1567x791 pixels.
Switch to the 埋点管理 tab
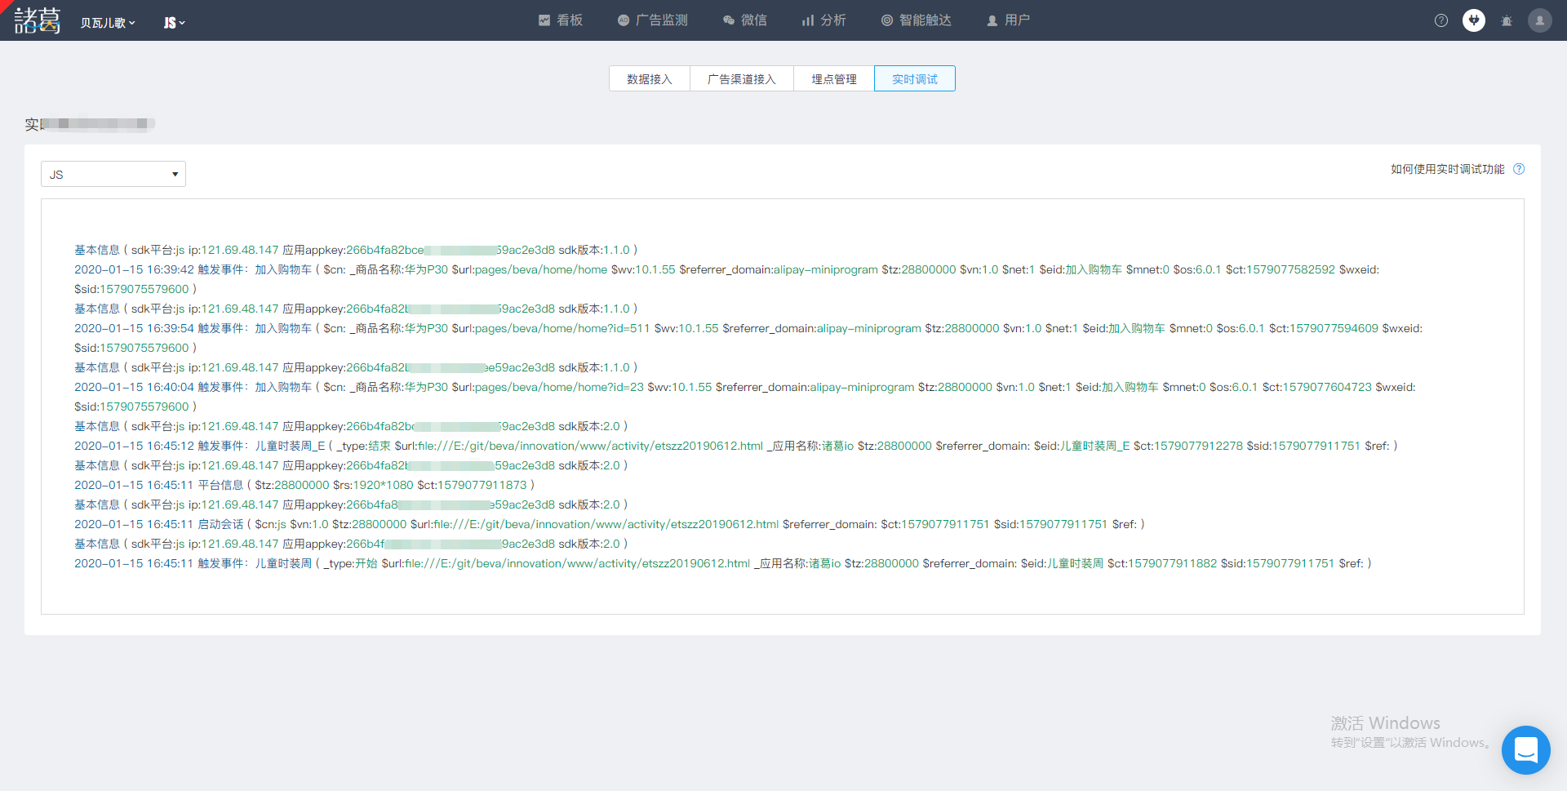coord(834,78)
